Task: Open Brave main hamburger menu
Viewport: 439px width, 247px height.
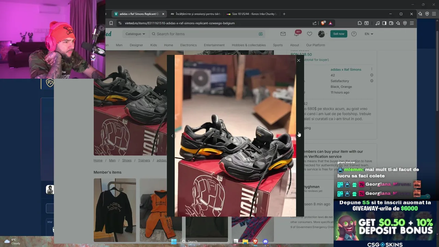Action: (412, 23)
